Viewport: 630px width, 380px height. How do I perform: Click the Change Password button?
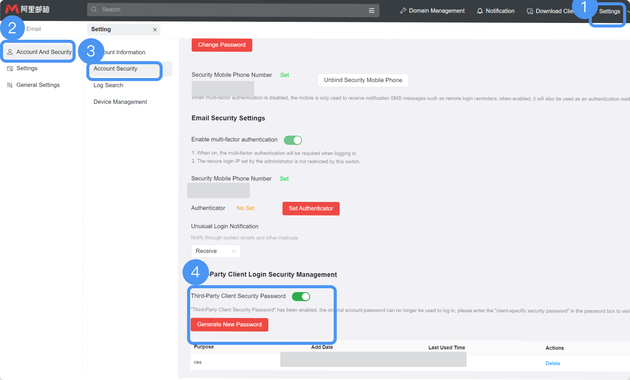pos(222,45)
